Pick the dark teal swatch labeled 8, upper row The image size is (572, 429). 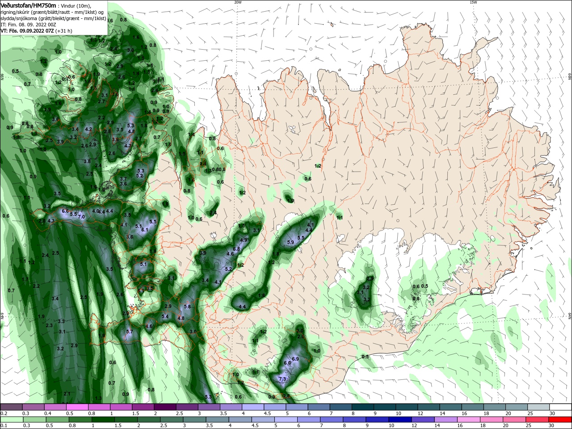point(362,407)
